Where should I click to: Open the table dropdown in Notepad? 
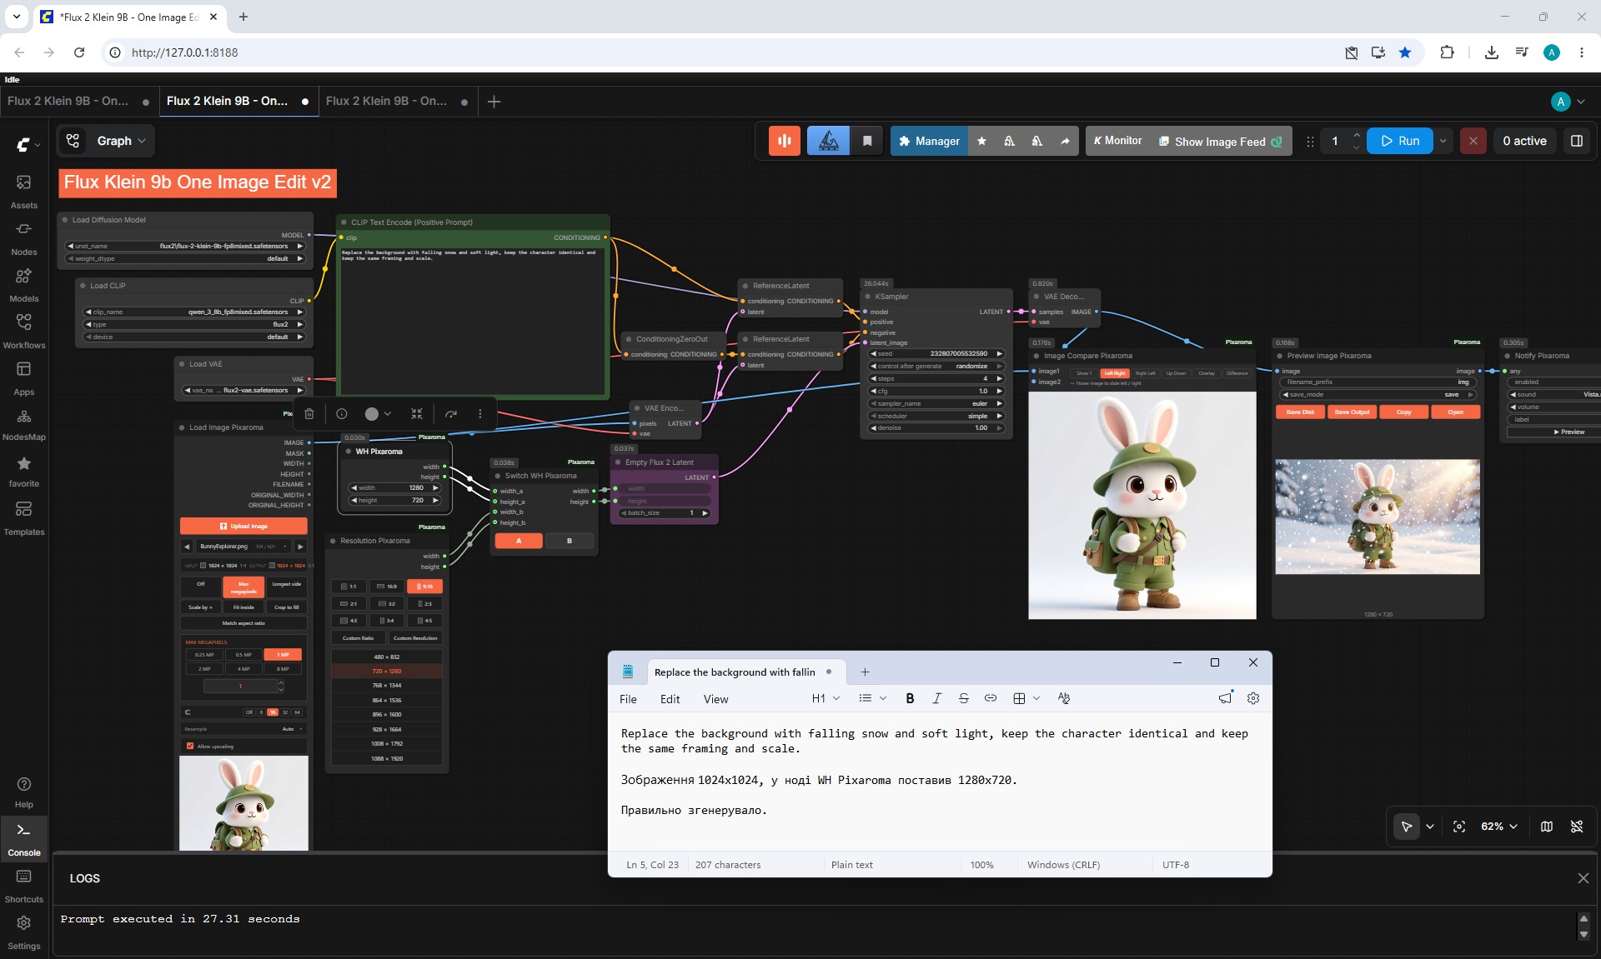[x=1026, y=698]
